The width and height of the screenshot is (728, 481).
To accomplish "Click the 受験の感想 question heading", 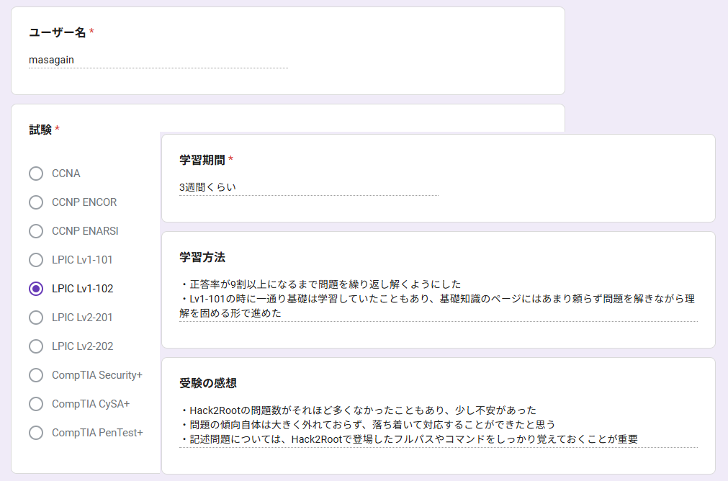I will [207, 383].
